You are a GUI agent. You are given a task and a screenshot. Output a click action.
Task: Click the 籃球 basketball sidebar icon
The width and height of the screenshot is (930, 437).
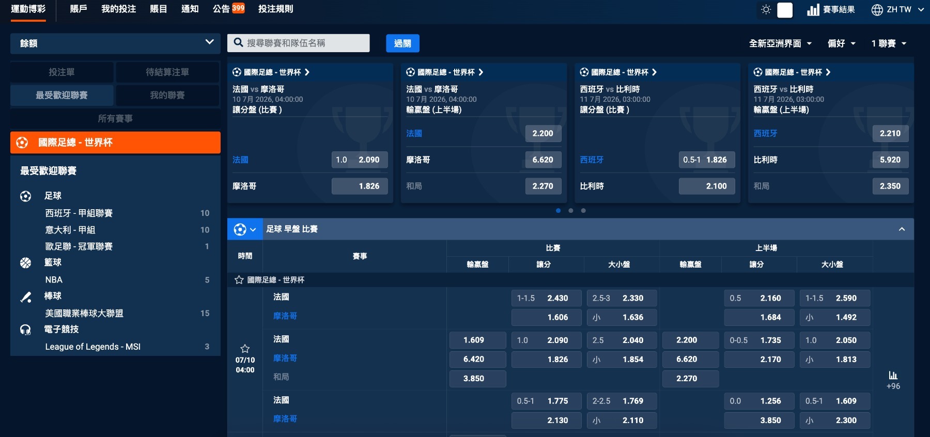click(x=25, y=262)
